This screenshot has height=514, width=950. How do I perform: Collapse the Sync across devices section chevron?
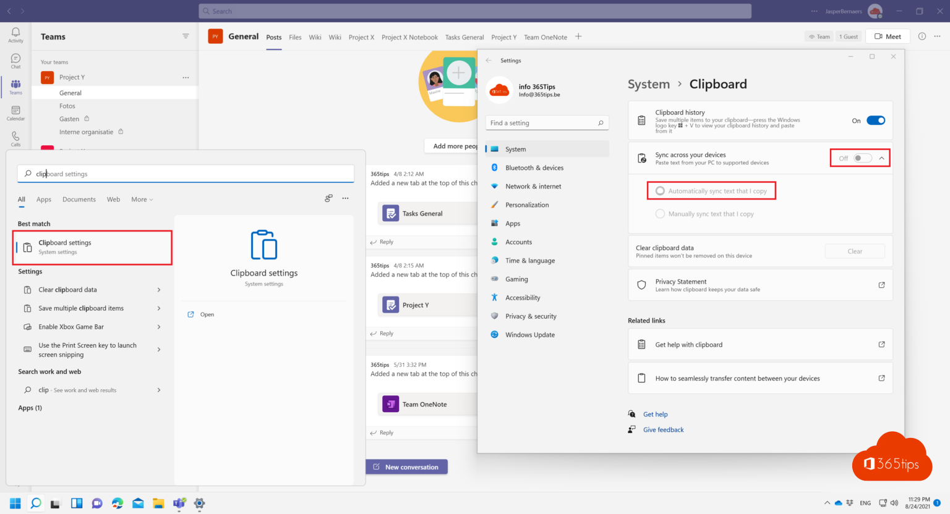[x=882, y=158]
